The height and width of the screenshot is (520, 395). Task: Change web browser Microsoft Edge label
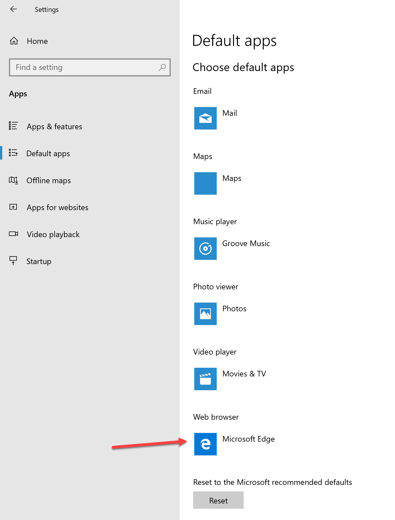(x=248, y=439)
